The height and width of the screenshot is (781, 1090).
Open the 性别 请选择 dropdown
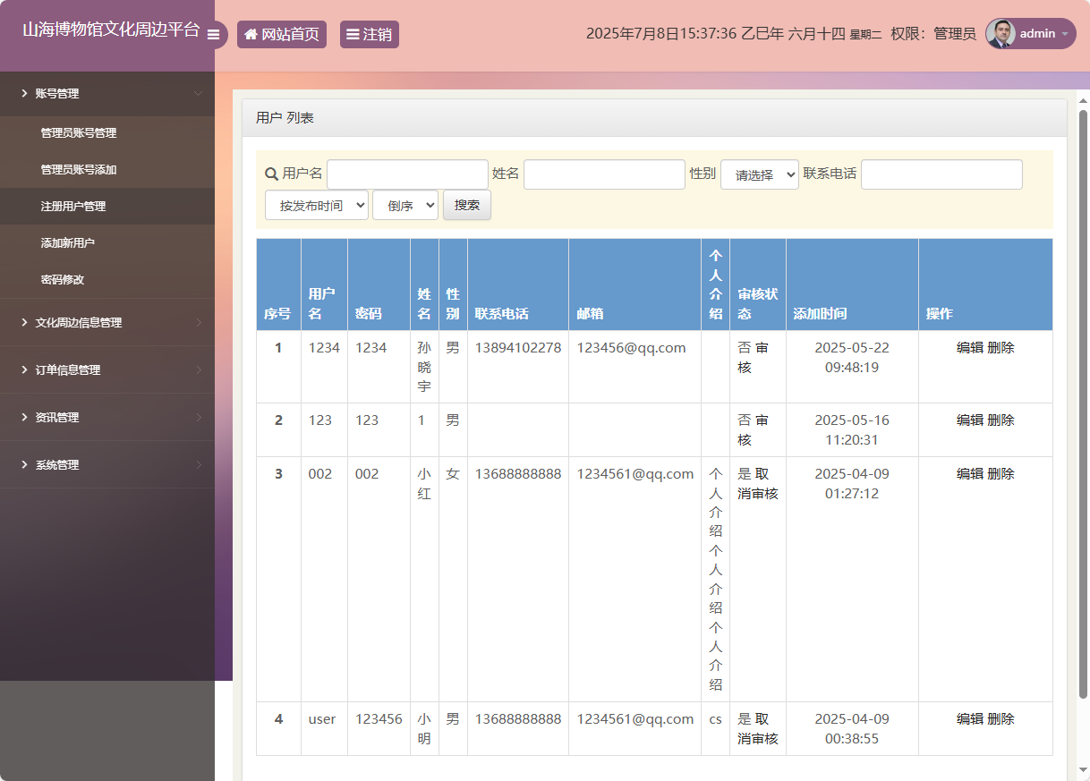coord(759,174)
